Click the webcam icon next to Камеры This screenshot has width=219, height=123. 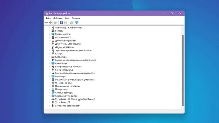click(53, 54)
